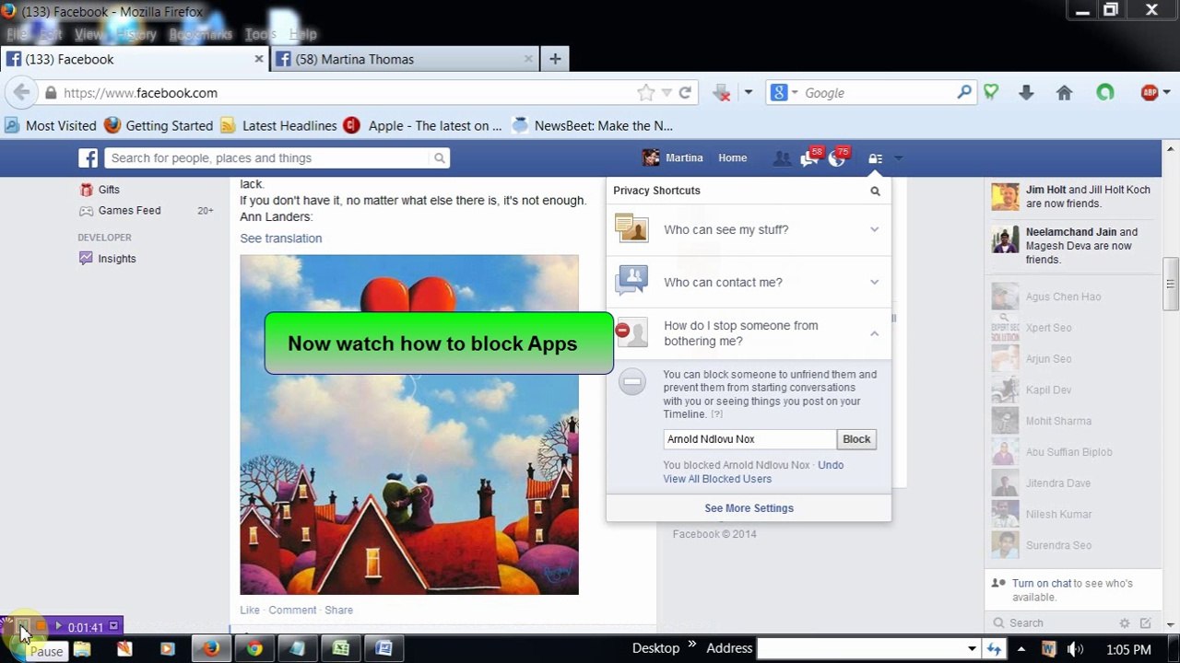
Task: Open Facebook notifications globe icon
Action: (x=837, y=158)
